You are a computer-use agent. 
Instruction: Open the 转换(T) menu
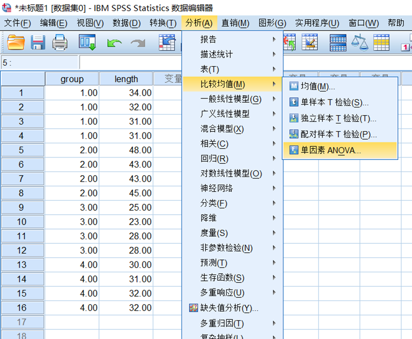[x=163, y=23]
